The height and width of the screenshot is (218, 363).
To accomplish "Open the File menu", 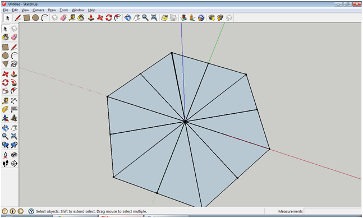I will point(6,10).
